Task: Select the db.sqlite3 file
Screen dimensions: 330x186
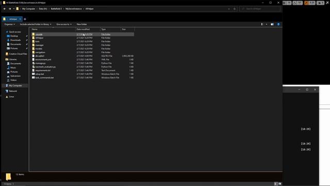Action: [x=40, y=56]
